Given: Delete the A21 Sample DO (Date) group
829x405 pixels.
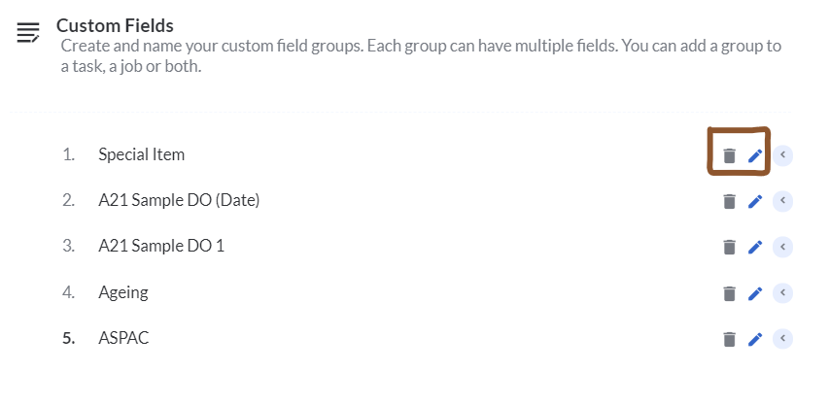Looking at the screenshot, I should pyautogui.click(x=729, y=201).
